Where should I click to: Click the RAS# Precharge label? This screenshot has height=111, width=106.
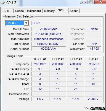[x=18, y=79]
